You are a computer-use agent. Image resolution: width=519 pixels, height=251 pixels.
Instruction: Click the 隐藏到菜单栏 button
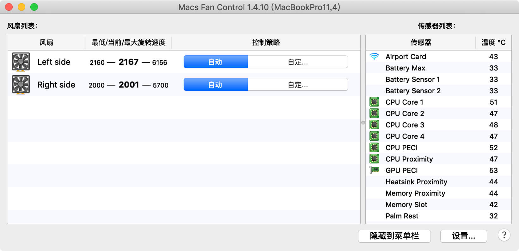pos(394,236)
